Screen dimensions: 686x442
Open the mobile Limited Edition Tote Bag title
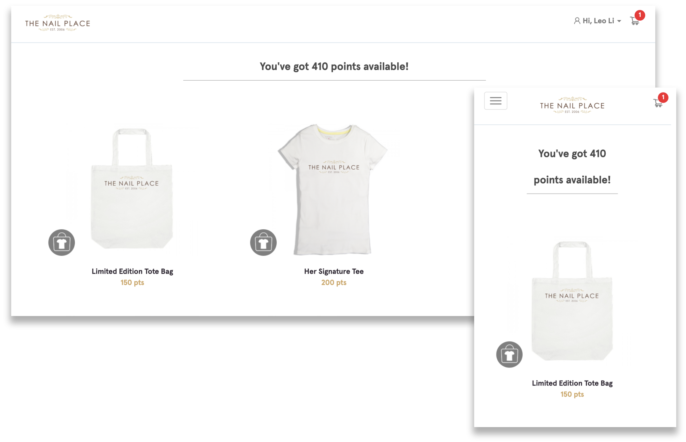[572, 383]
